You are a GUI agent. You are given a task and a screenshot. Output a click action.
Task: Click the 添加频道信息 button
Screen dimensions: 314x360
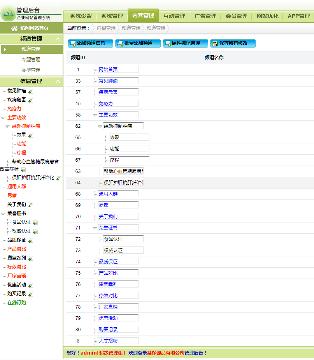[90, 43]
